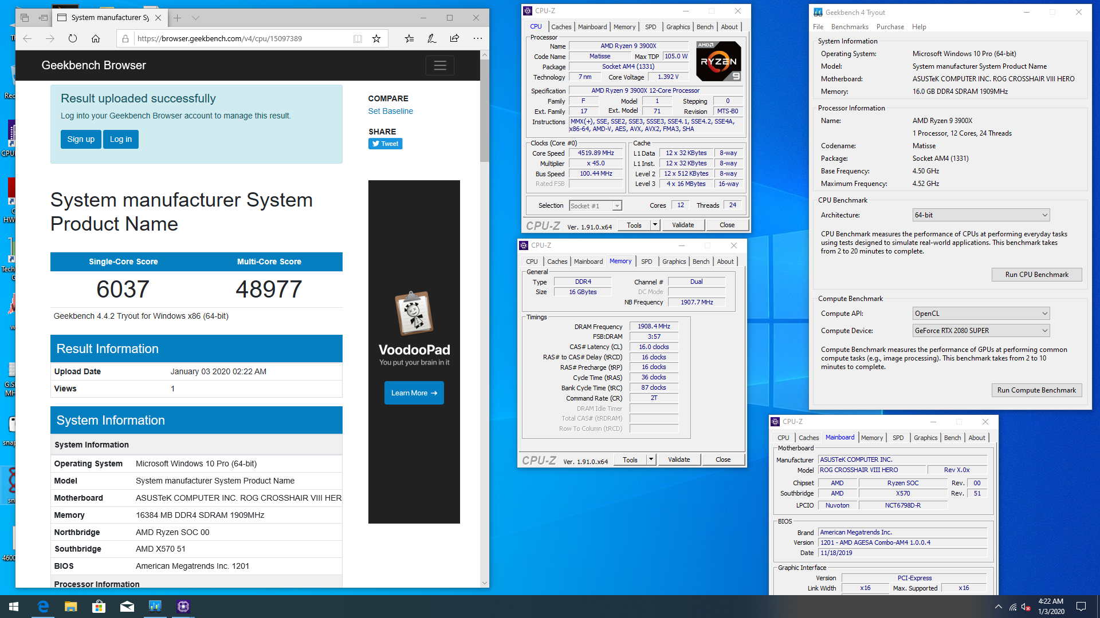Click Close button in top CPU-Z window

[726, 225]
